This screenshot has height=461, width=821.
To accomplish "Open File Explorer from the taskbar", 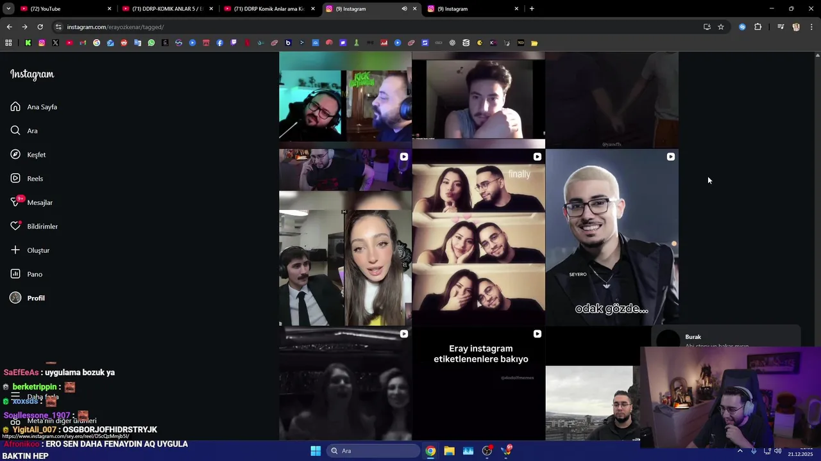I will pyautogui.click(x=449, y=451).
